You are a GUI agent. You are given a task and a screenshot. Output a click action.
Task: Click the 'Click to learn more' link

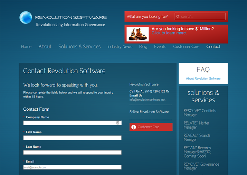coord(169,33)
